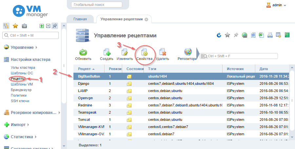Click the Изменить edit icon
The height and width of the screenshot is (149, 295).
point(125,52)
